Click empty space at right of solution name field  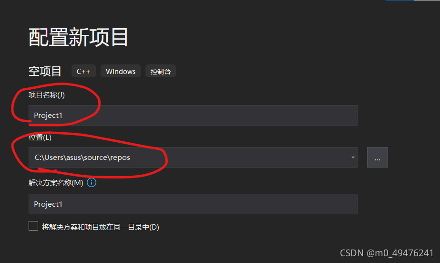pyautogui.click(x=253, y=204)
